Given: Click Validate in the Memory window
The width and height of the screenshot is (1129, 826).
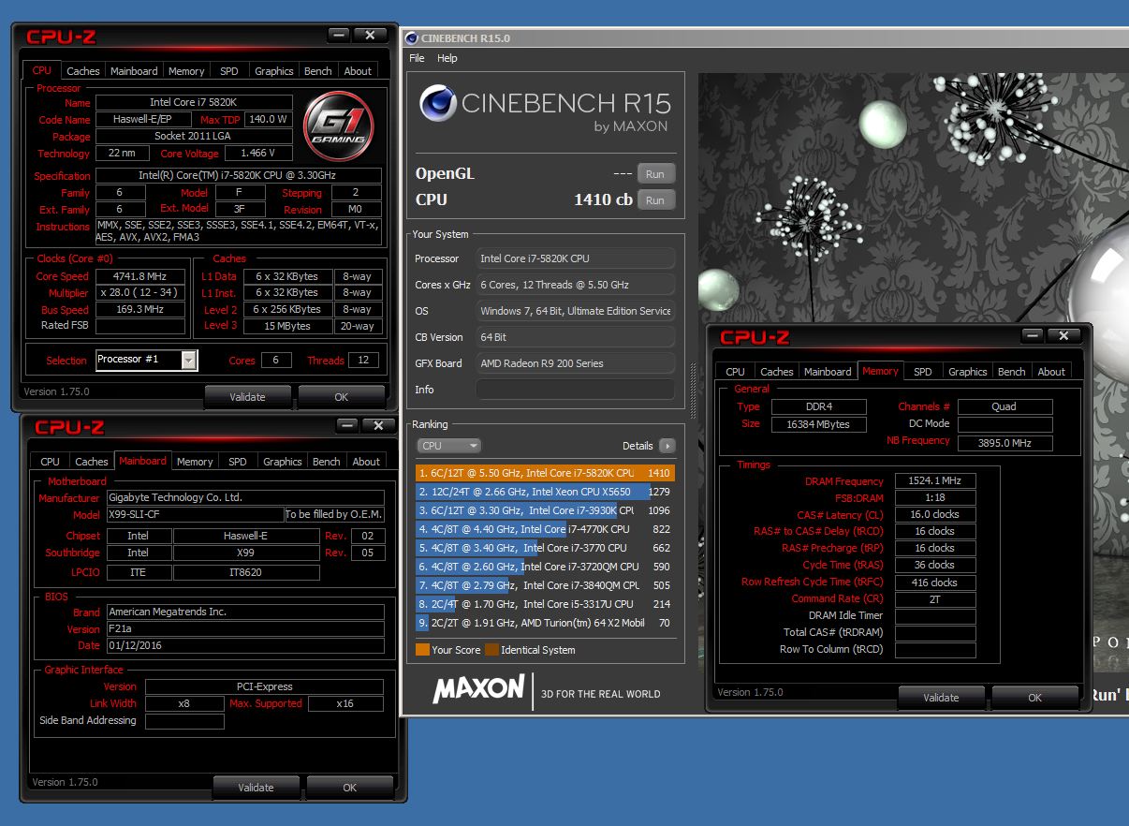Looking at the screenshot, I should [x=941, y=698].
